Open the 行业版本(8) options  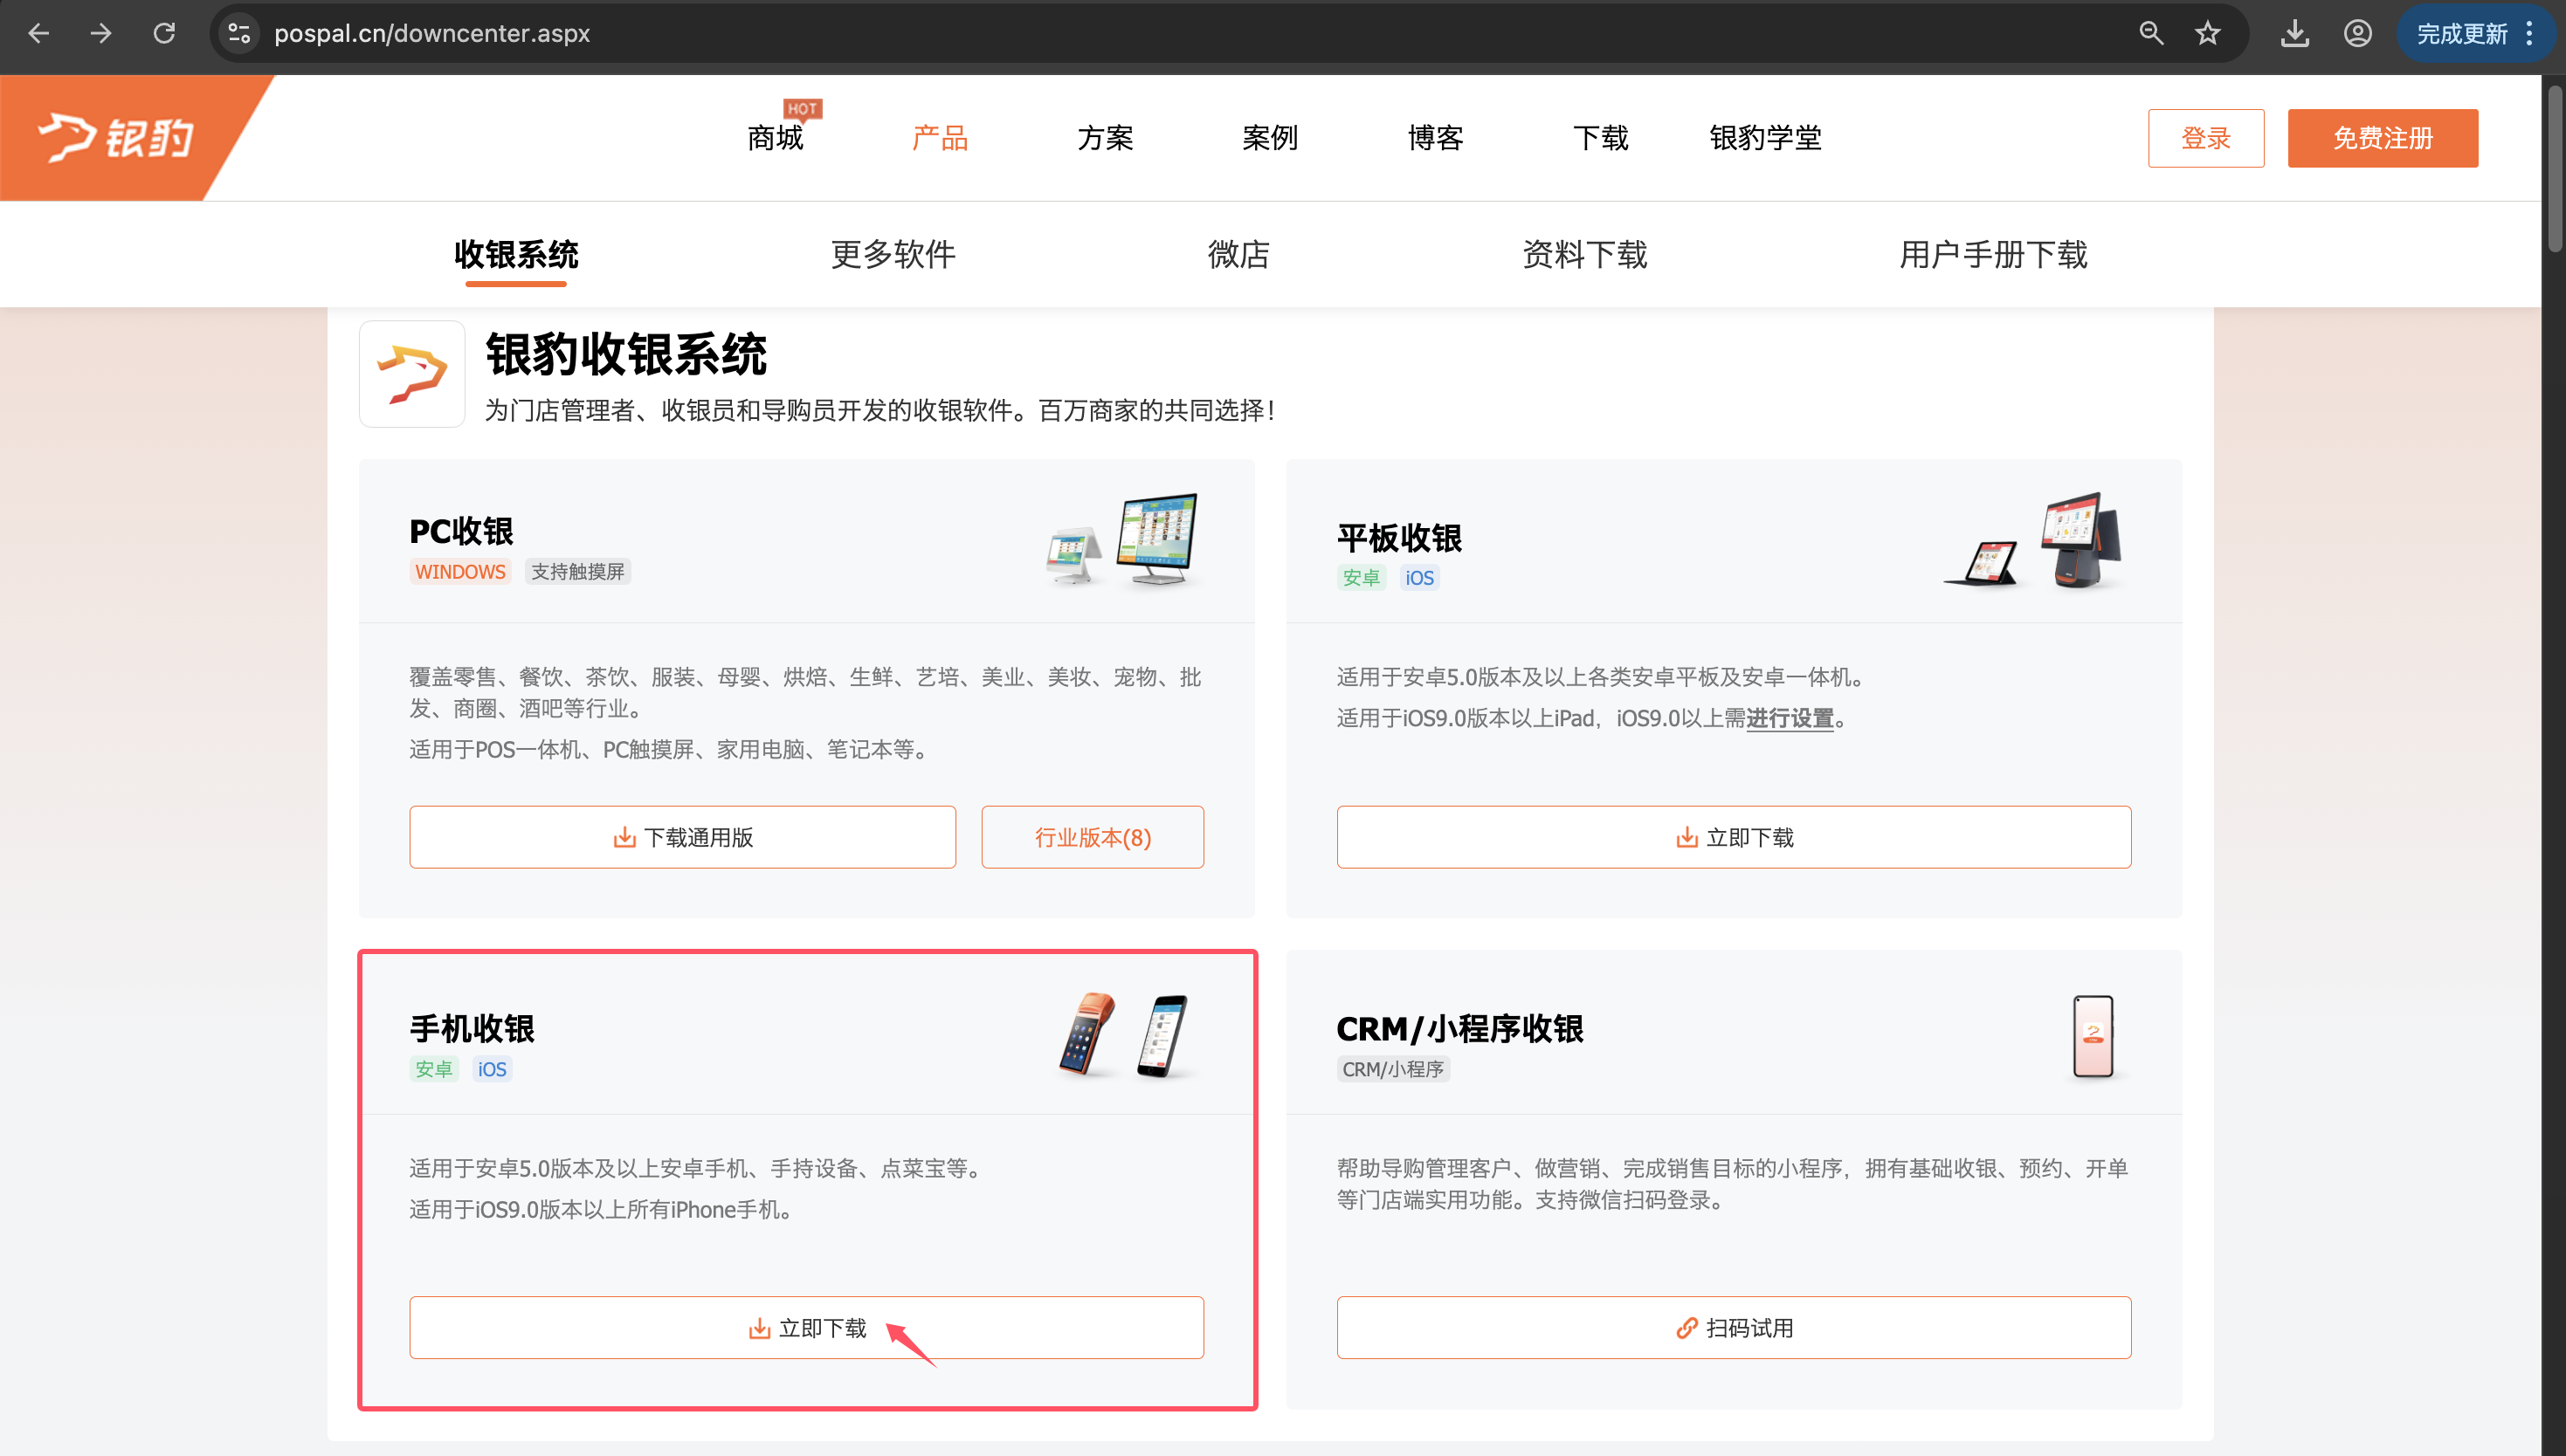(1093, 837)
